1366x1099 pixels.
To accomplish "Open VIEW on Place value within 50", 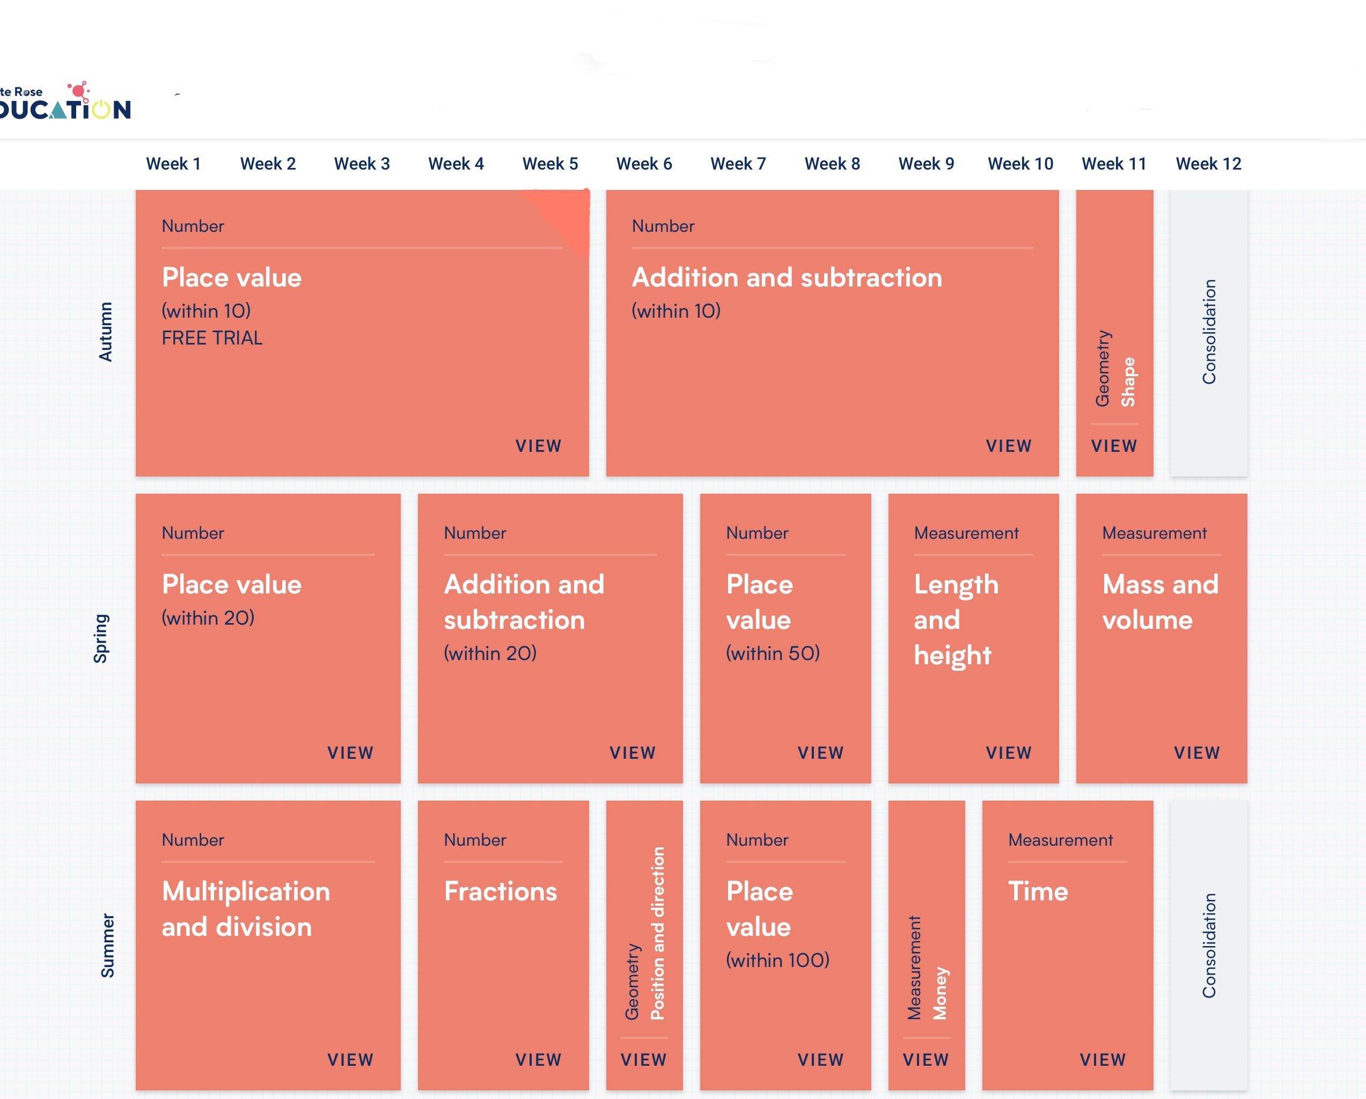I will click(x=820, y=752).
